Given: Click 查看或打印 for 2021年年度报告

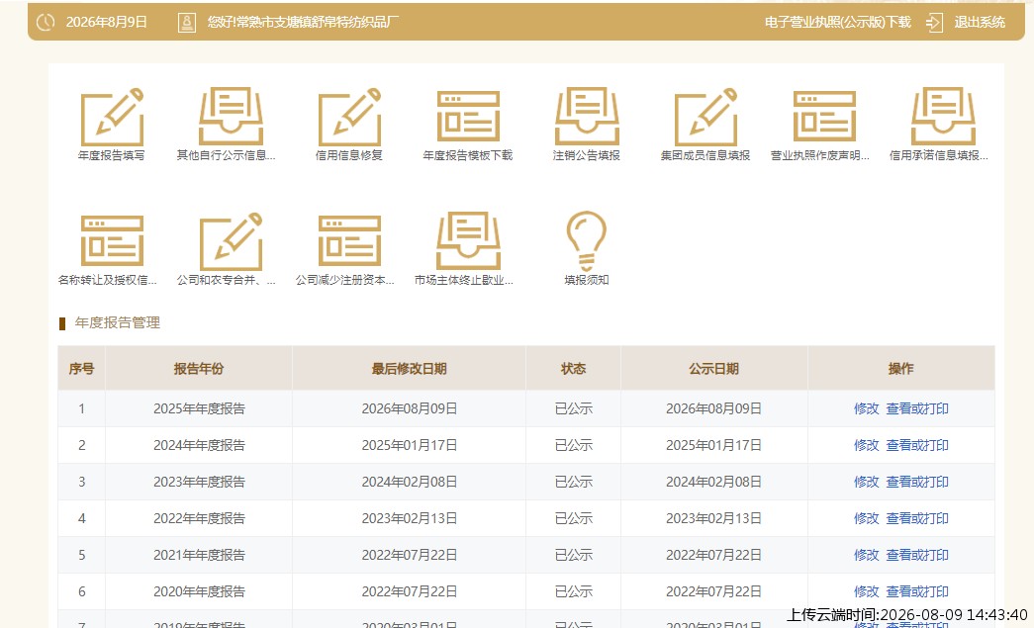Looking at the screenshot, I should point(917,555).
